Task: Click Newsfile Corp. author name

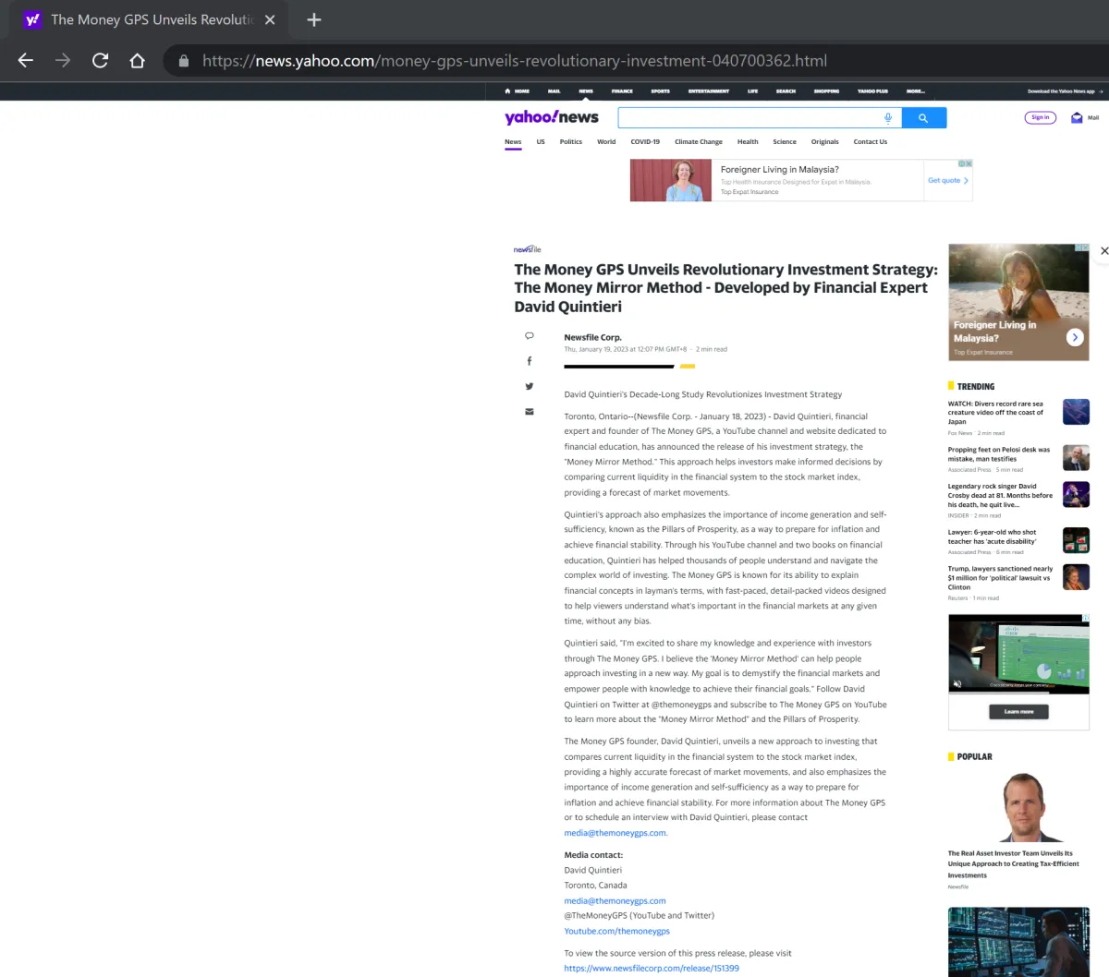Action: coord(592,338)
